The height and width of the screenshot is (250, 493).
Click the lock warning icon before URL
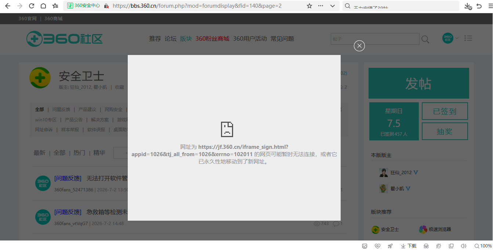click(x=106, y=6)
